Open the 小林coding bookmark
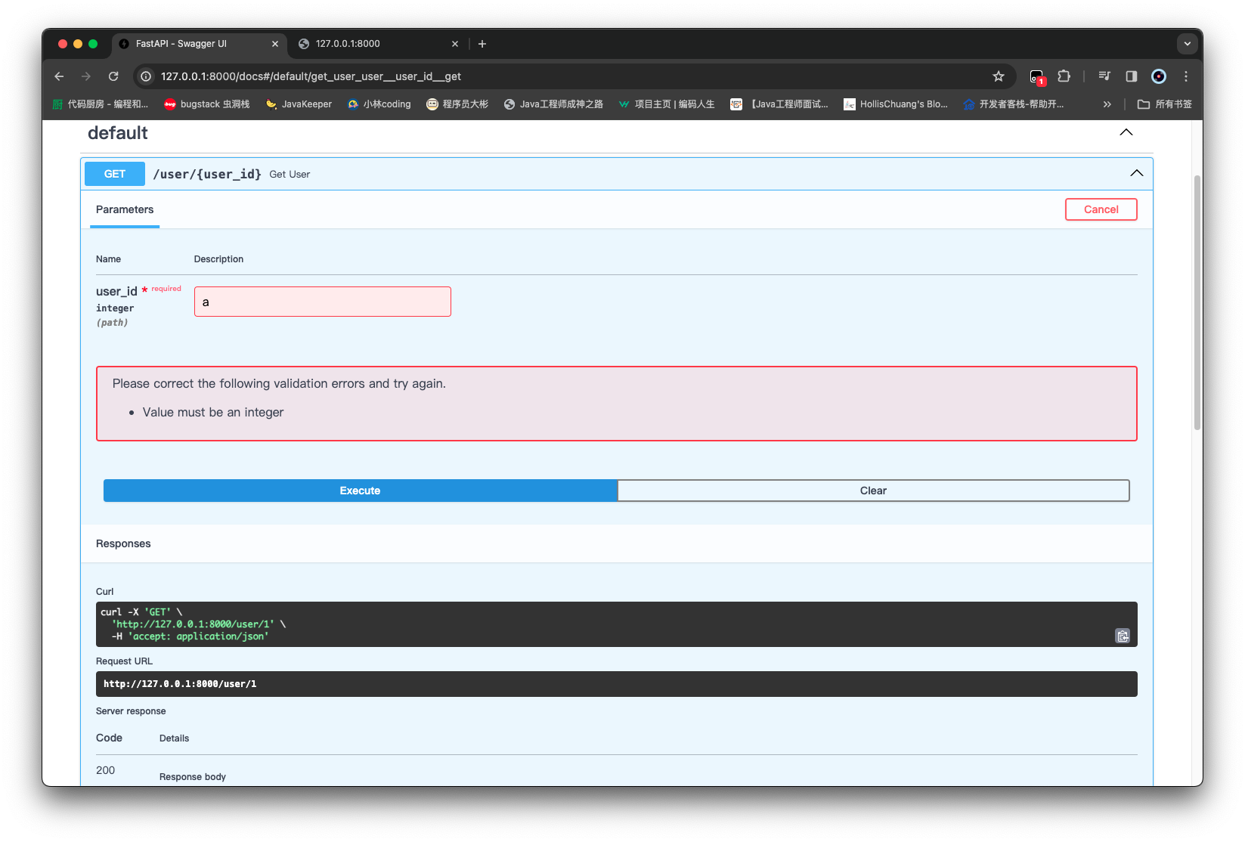Viewport: 1245px width, 842px height. coord(379,104)
